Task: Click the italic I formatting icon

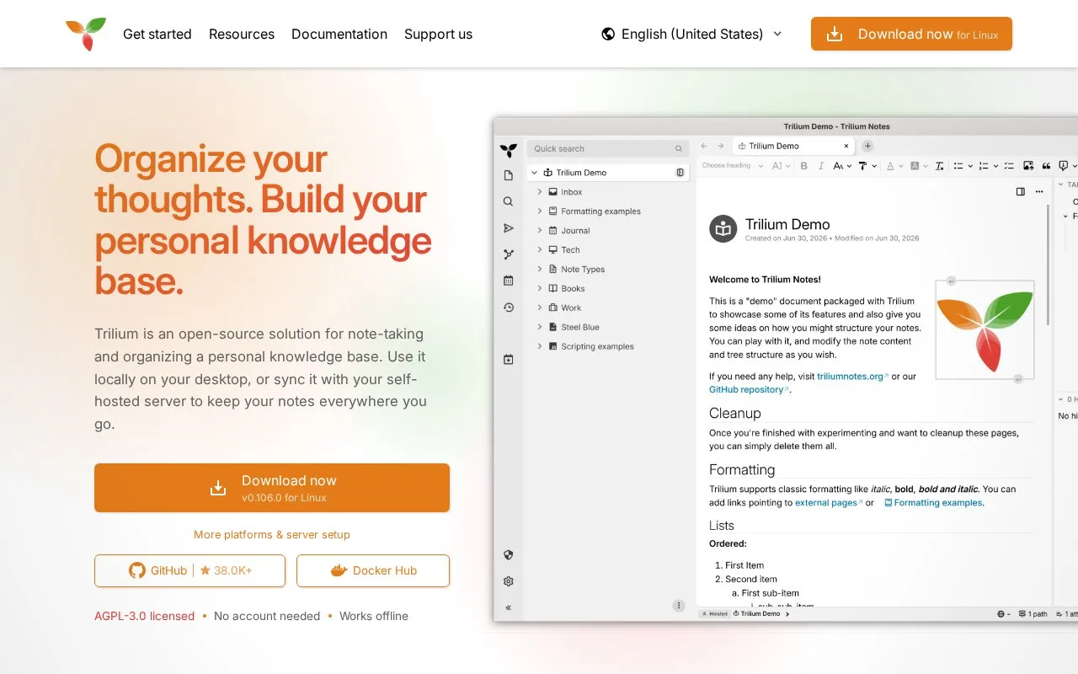Action: [x=819, y=166]
